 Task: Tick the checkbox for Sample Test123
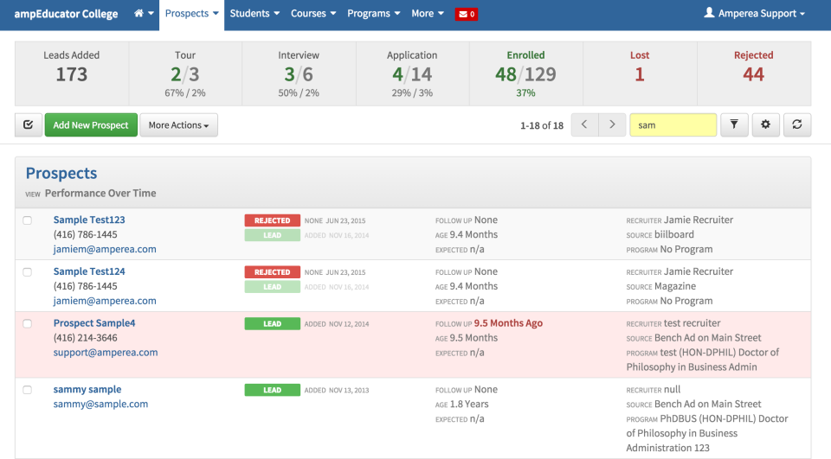[x=28, y=220]
